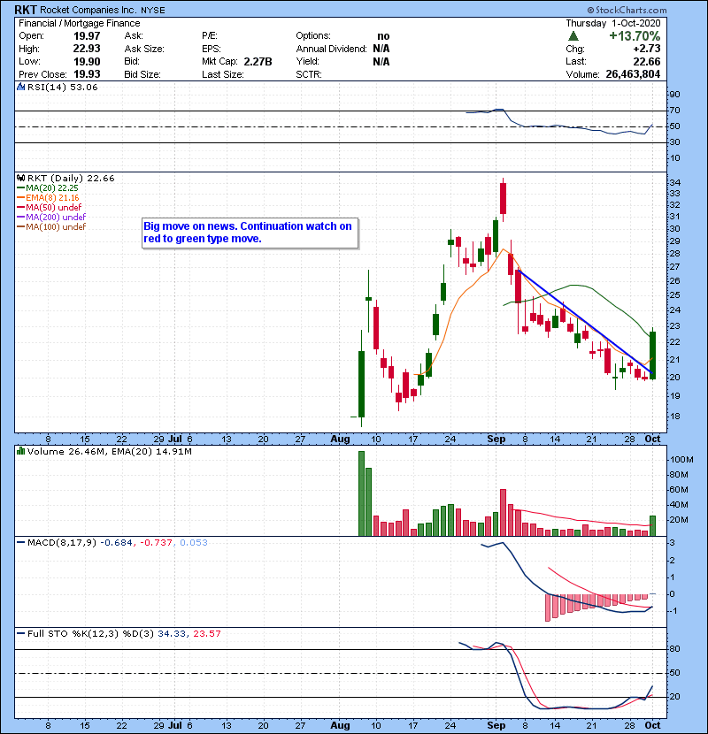
Task: Click the Open value 19.97
Action: pyautogui.click(x=87, y=36)
